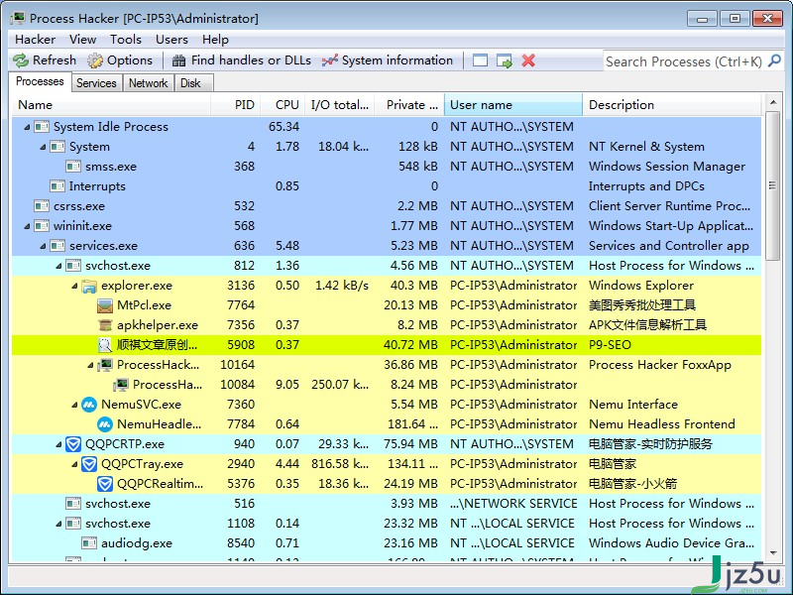The height and width of the screenshot is (595, 793).
Task: Sort by the PID column header
Action: [236, 105]
